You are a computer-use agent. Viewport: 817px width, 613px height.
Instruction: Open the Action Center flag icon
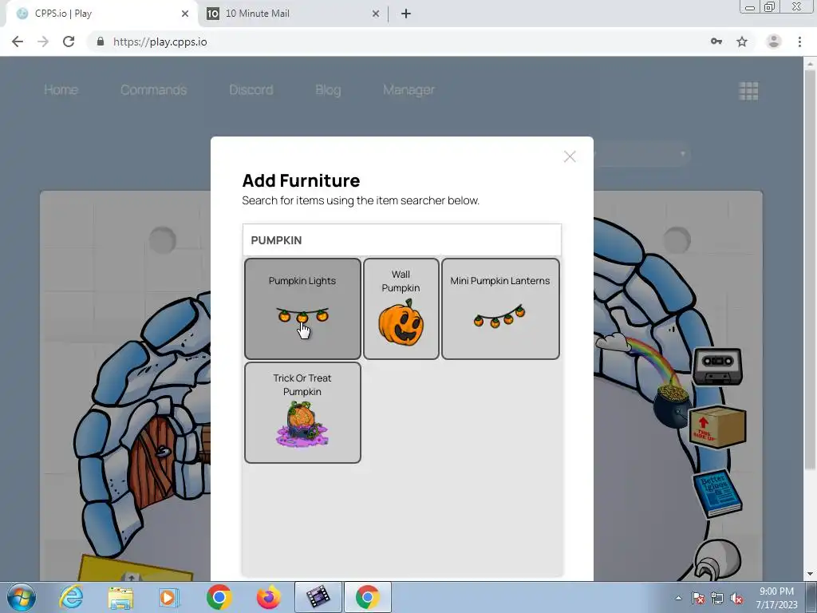coord(697,598)
